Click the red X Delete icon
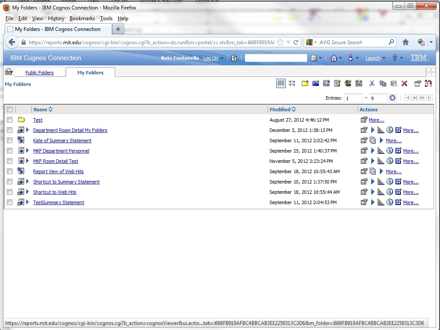 [404, 83]
